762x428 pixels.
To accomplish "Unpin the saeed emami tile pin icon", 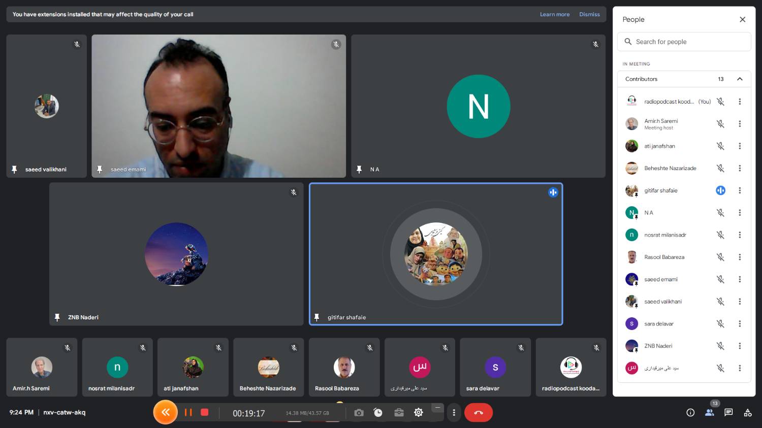I will [x=100, y=170].
